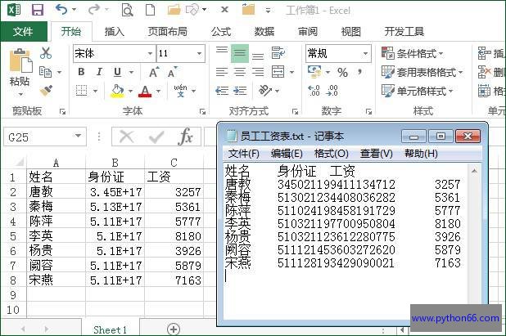Decrease font size with small A
This screenshot has width=506, height=336.
click(172, 72)
